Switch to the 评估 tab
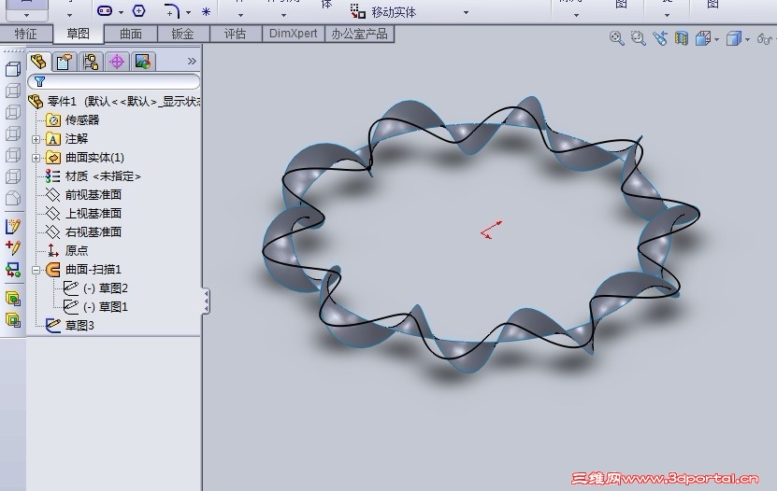This screenshot has width=777, height=491. tap(236, 34)
